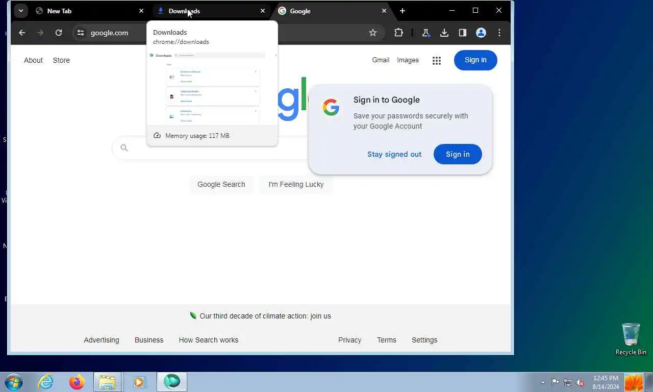Open Windows Media Player from taskbar
Screen dimensions: 653x392
point(139,382)
